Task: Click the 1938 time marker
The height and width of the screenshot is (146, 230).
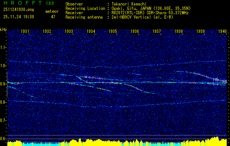Action: pyautogui.click(x=178, y=31)
